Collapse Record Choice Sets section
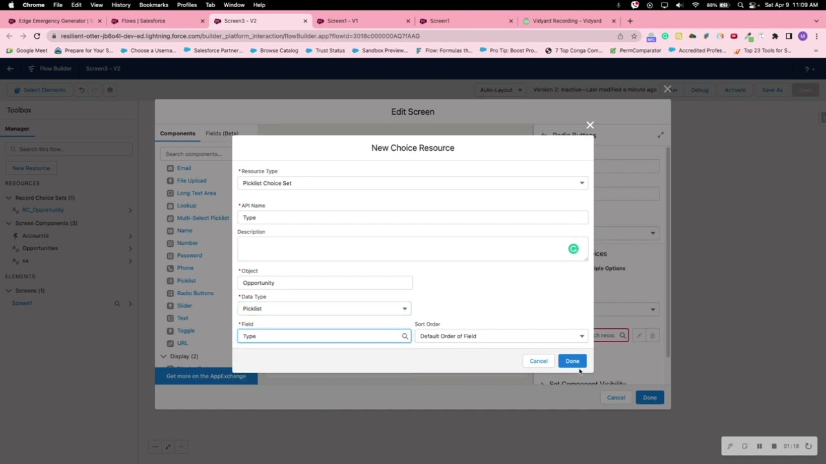This screenshot has width=826, height=464. pyautogui.click(x=9, y=198)
